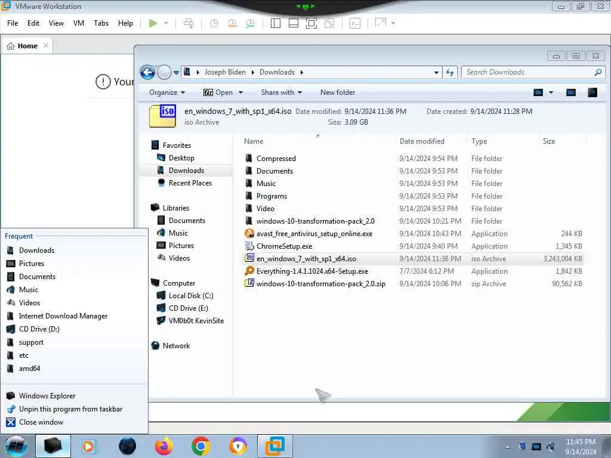Click the Windows Start orb
611x458 pixels.
pos(16,446)
